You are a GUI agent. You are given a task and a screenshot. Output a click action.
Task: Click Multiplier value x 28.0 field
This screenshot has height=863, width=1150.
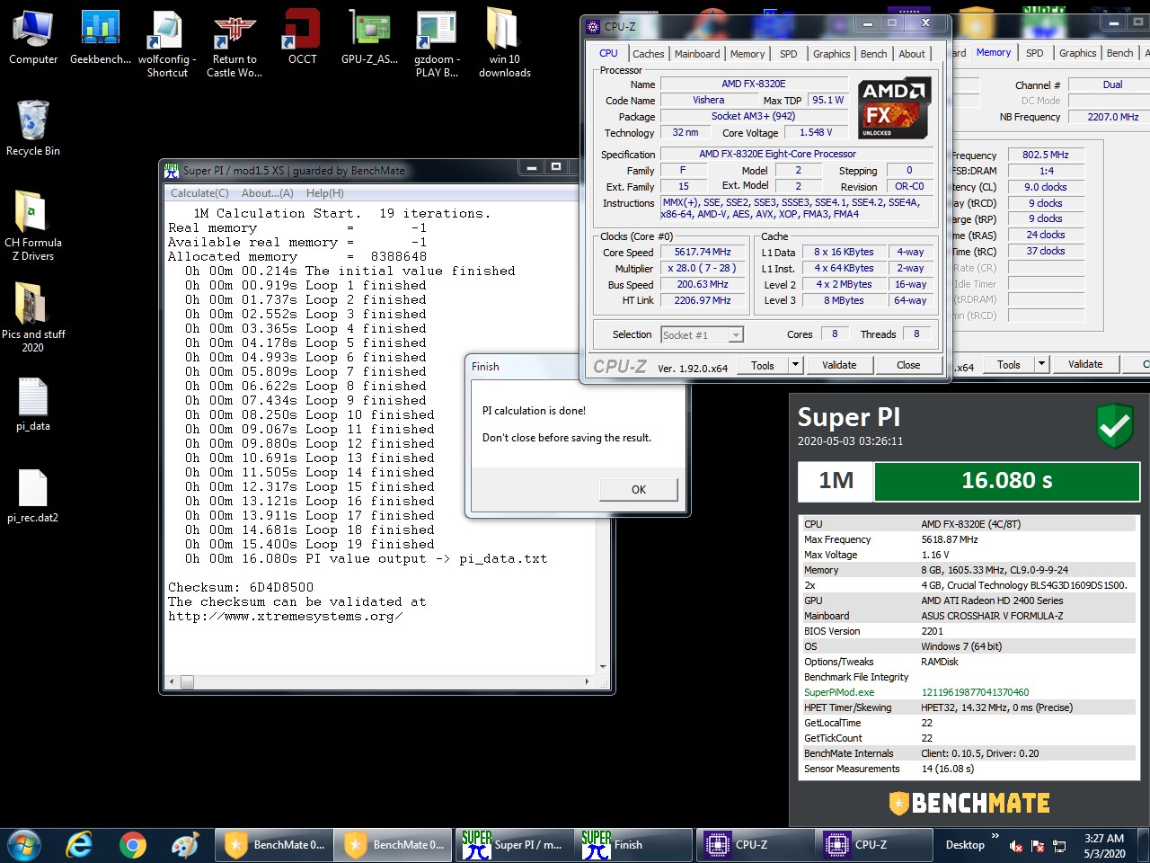703,269
